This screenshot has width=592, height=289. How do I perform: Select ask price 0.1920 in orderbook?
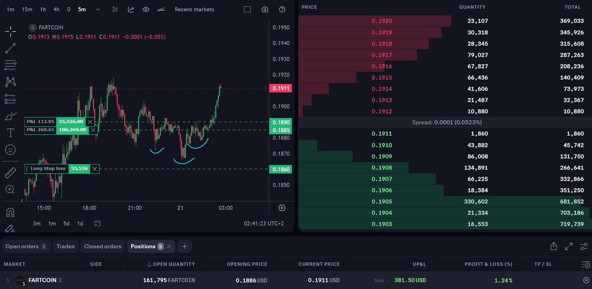click(382, 21)
